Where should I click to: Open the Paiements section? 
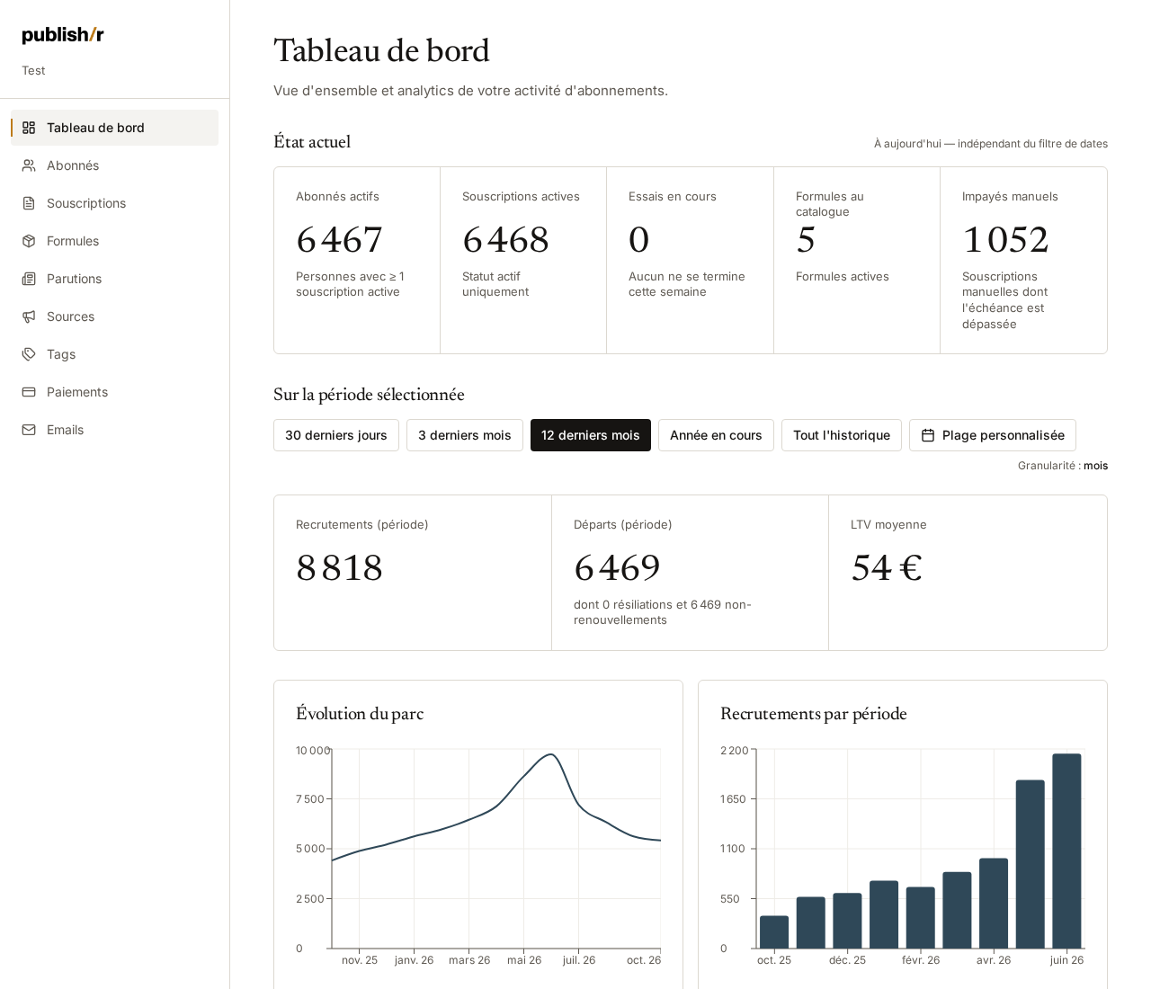pyautogui.click(x=114, y=392)
